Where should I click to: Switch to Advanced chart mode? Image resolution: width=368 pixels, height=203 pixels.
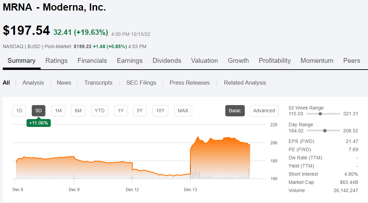(x=264, y=111)
